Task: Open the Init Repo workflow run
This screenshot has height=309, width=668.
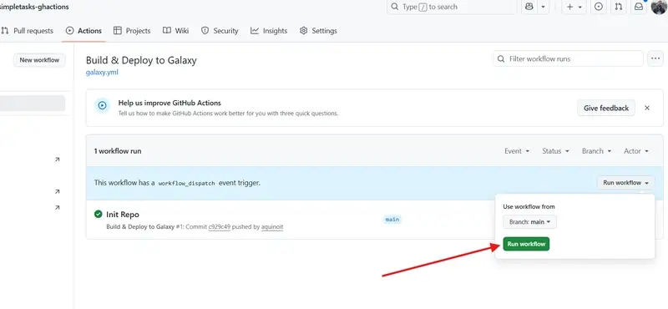Action: (122, 215)
